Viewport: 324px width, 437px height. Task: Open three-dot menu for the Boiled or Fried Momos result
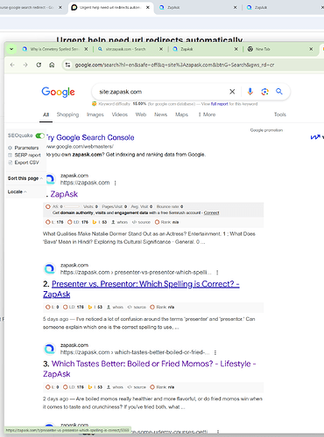[215, 352]
